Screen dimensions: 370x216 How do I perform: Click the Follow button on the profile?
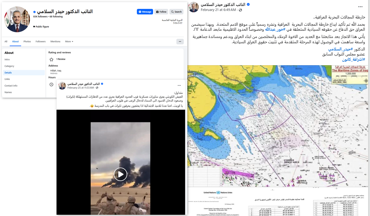(x=161, y=12)
